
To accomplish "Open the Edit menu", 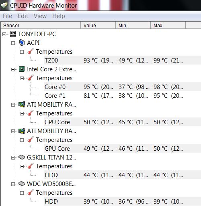I will [x=23, y=16].
